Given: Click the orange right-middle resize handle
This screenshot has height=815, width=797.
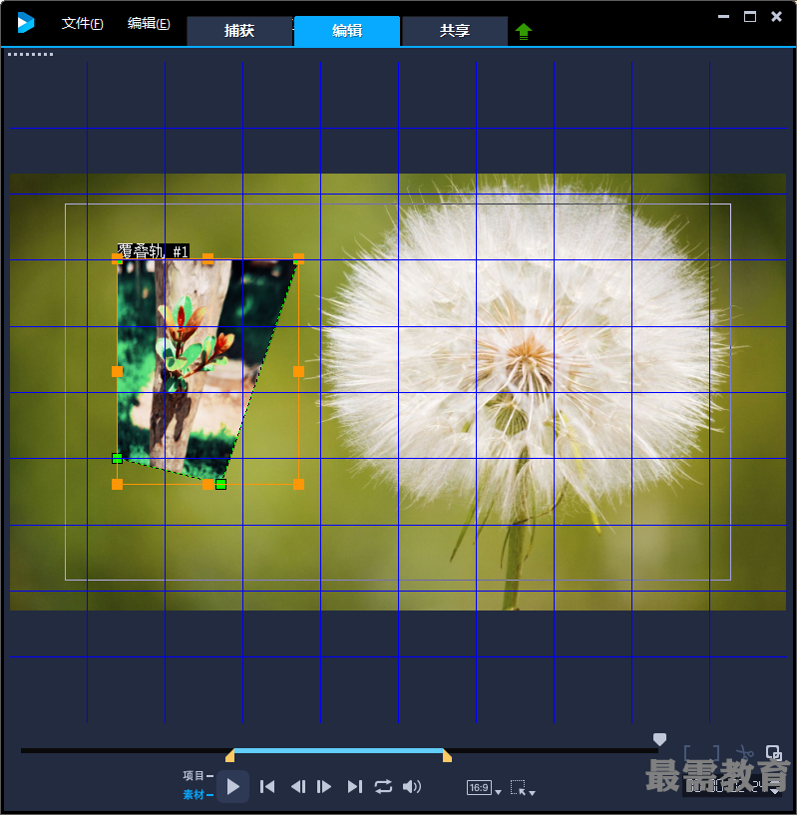Looking at the screenshot, I should tap(298, 372).
